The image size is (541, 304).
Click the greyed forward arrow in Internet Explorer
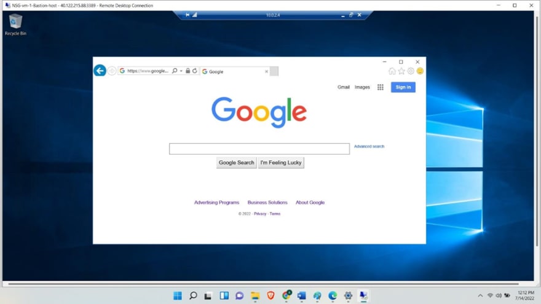pos(112,71)
